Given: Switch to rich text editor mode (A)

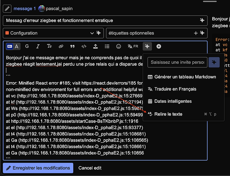Looking at the screenshot, I should pos(17,46).
